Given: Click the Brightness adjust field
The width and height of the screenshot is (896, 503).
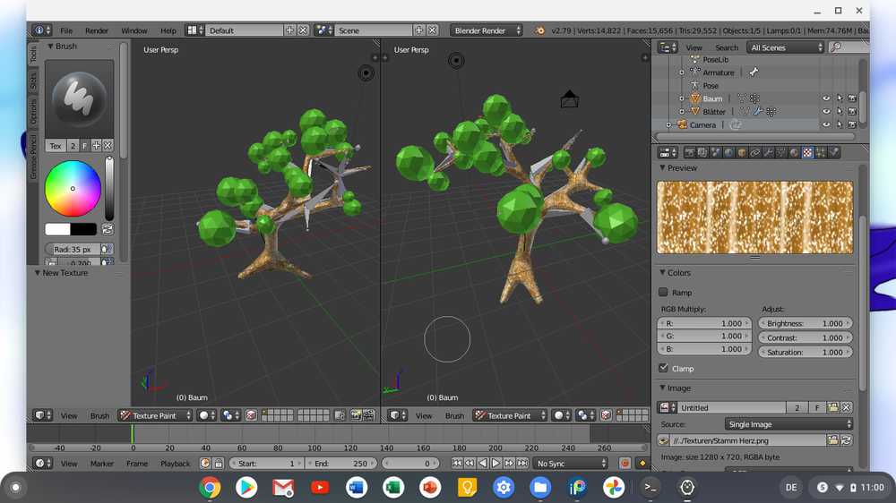Looking at the screenshot, I should pos(805,323).
